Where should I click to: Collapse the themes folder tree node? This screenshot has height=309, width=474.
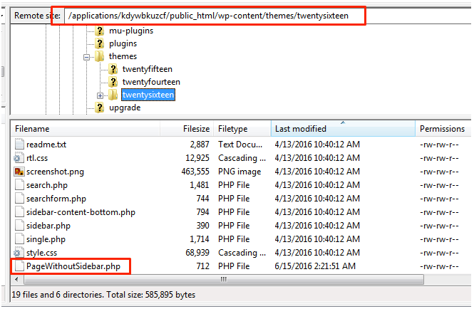coord(87,56)
